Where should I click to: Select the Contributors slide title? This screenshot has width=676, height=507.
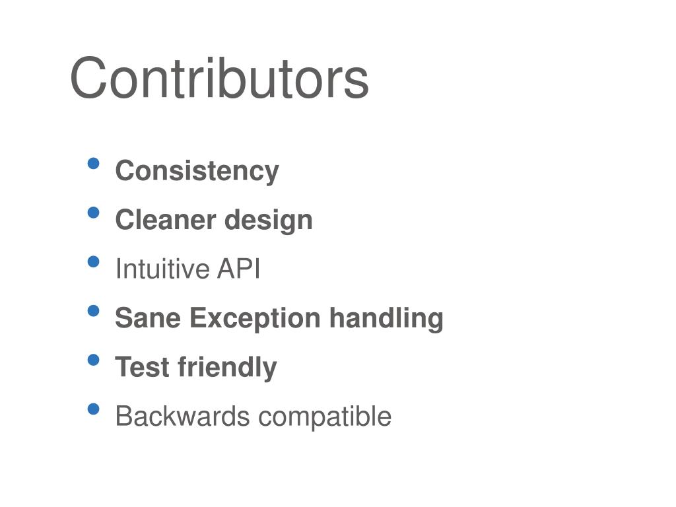(219, 78)
